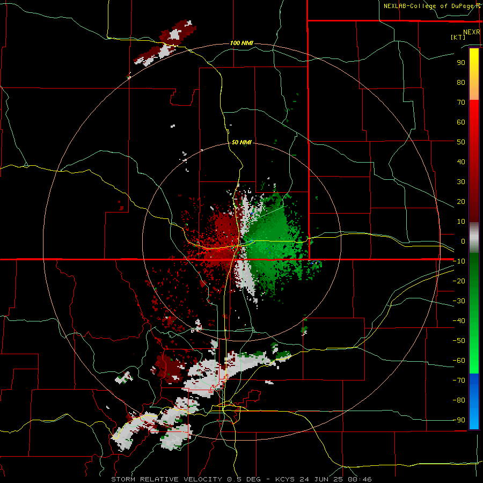
Task: Click the 100 NMI range ring label
Action: click(x=242, y=43)
